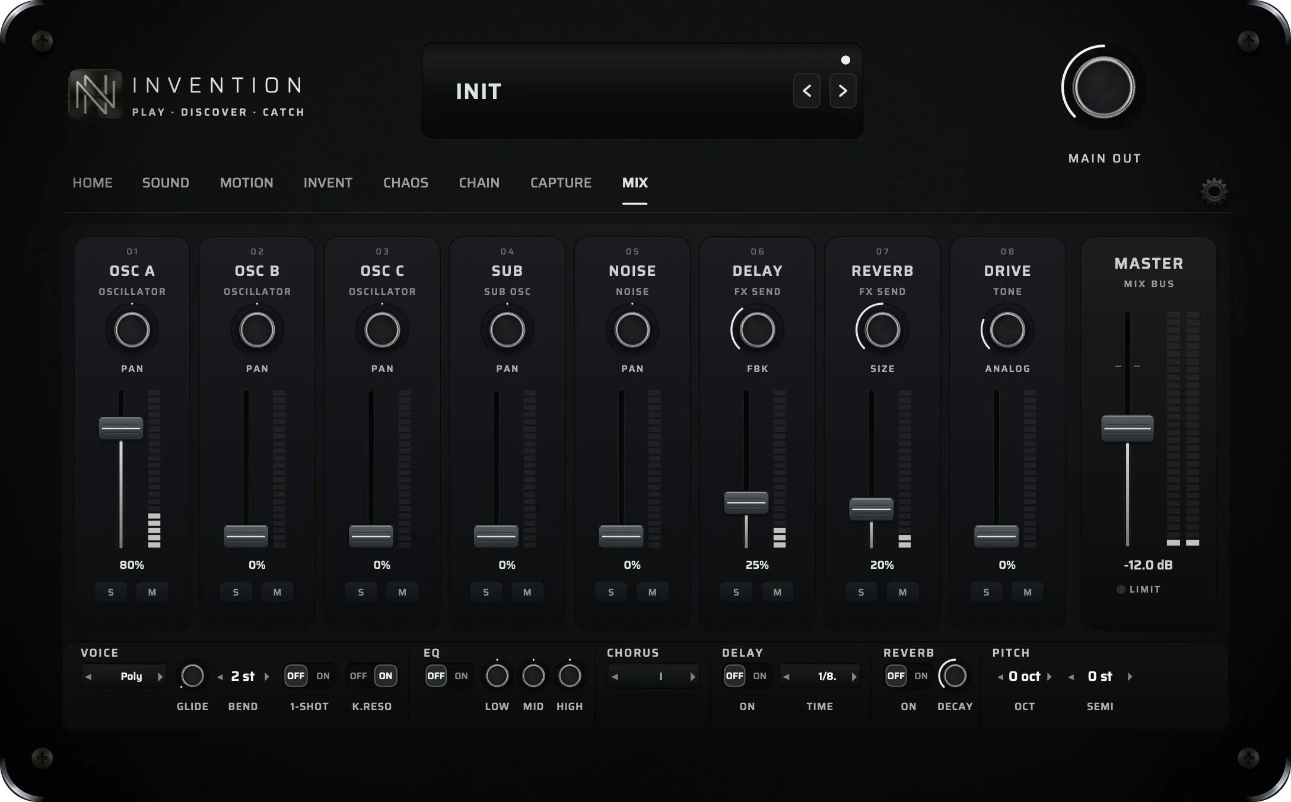
Task: Click the Reverb DECAY knob
Action: click(x=955, y=676)
